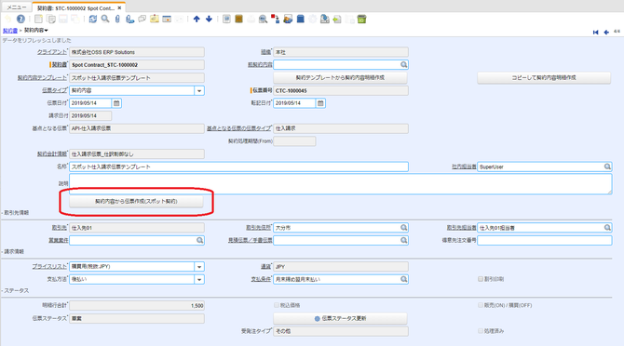Open the 転記日付 calendar picker
The width and height of the screenshot is (624, 346).
pos(320,103)
